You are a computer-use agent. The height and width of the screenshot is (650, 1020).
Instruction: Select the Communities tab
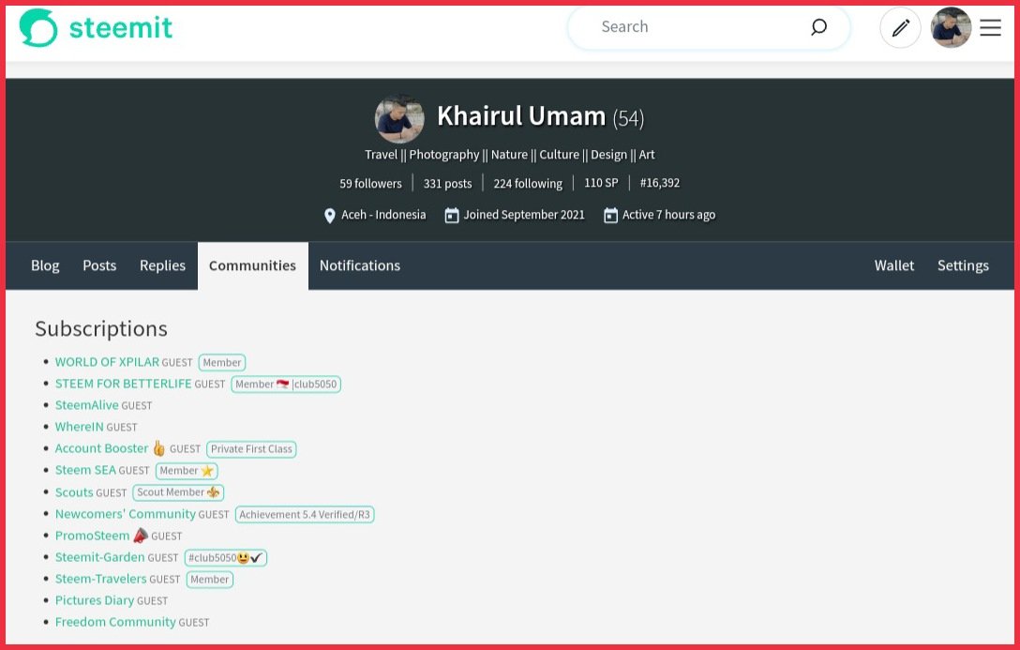252,265
